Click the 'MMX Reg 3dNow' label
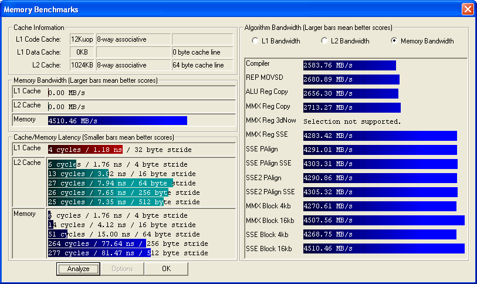The width and height of the screenshot is (477, 284). tap(270, 120)
